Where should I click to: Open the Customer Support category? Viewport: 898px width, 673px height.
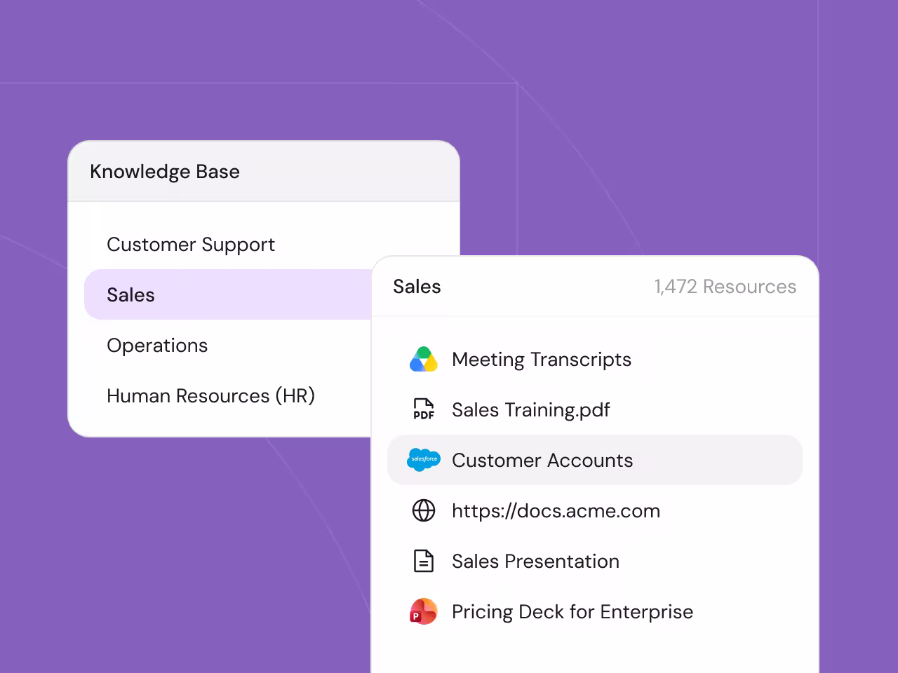click(191, 244)
